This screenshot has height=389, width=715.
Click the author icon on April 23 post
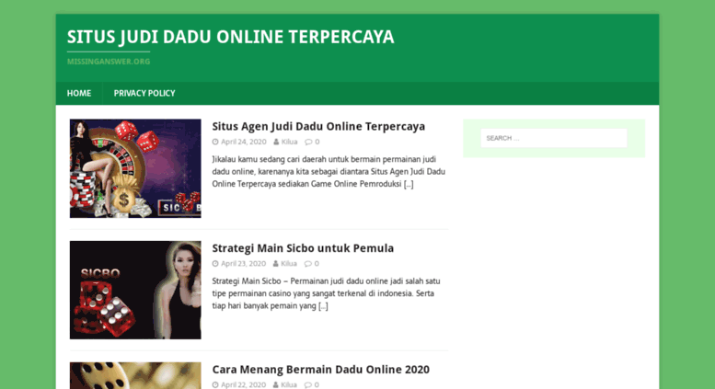coord(276,264)
